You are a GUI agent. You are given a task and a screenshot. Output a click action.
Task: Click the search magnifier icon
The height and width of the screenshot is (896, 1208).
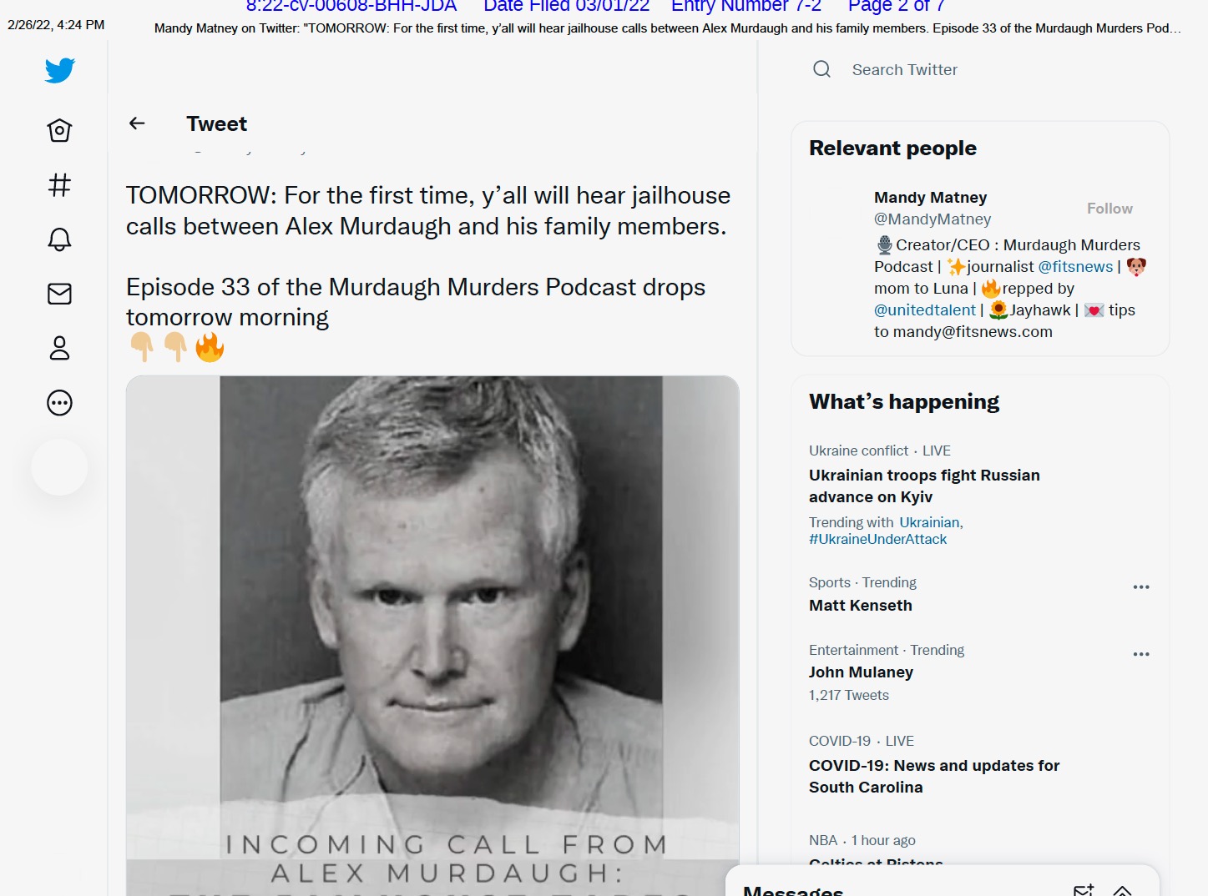pyautogui.click(x=821, y=69)
